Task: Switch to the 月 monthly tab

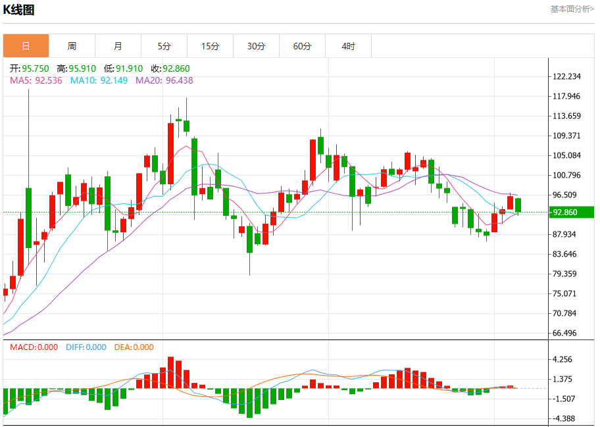Action: [118, 46]
